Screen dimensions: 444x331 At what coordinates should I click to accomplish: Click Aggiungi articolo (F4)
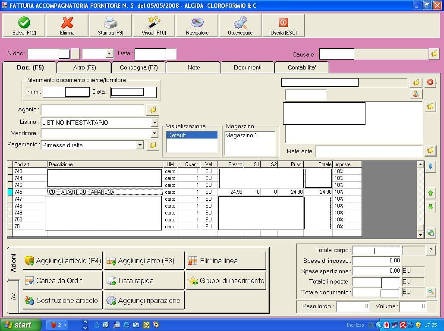[x=63, y=261]
